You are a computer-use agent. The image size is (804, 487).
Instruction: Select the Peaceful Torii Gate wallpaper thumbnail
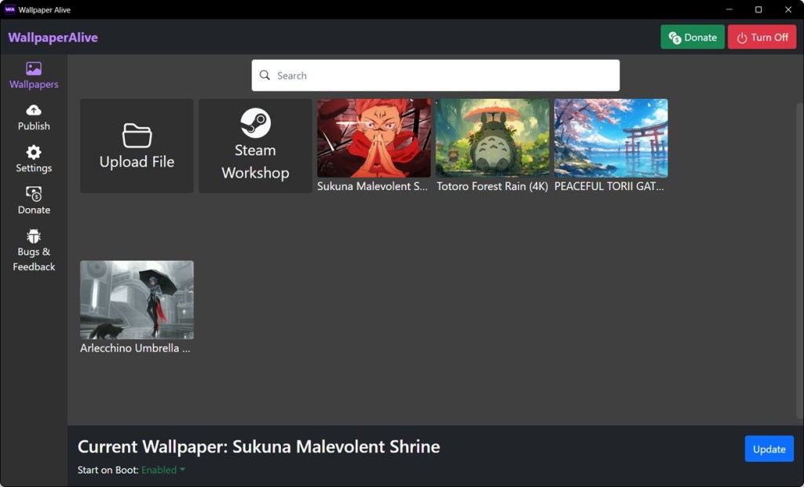pos(611,138)
